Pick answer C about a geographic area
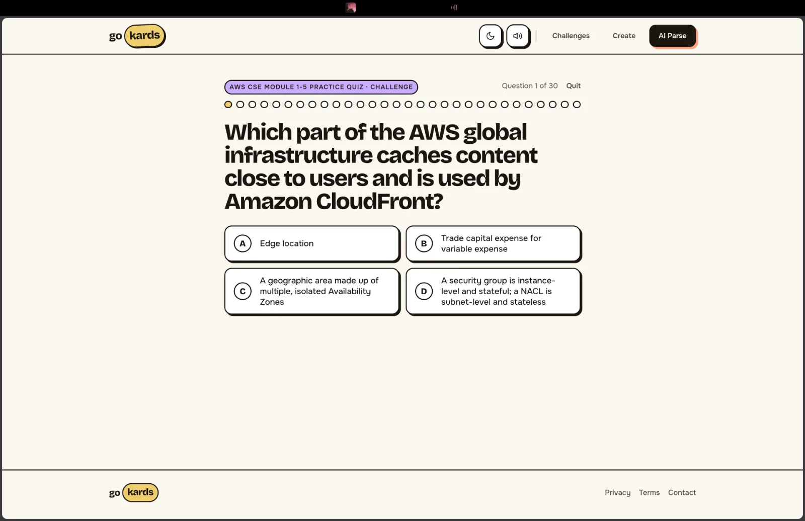The height and width of the screenshot is (521, 805). [x=312, y=291]
